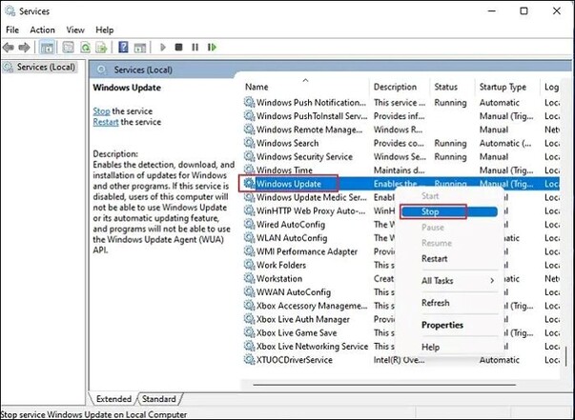This screenshot has height=420, width=575.
Task: Click the Export List toolbar icon
Action: (102, 47)
